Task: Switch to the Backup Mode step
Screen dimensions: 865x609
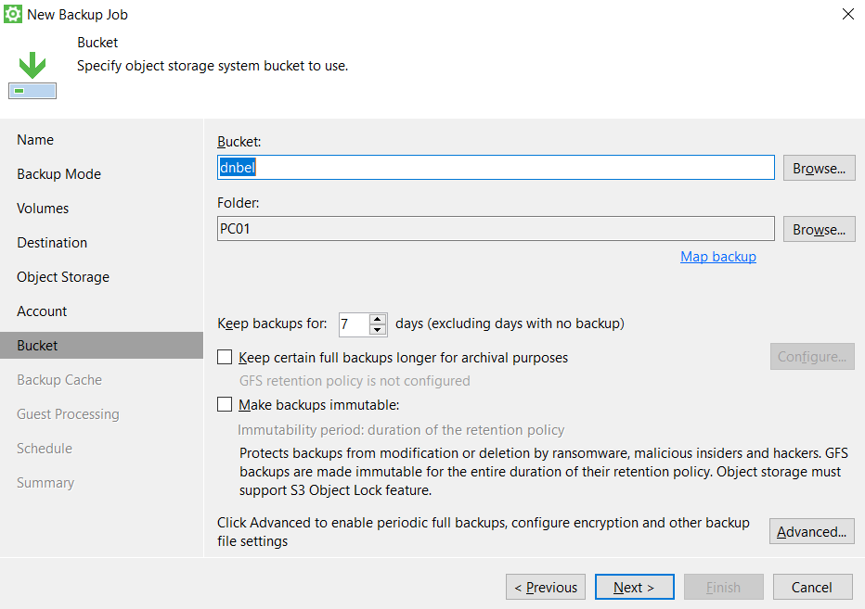Action: pos(58,174)
